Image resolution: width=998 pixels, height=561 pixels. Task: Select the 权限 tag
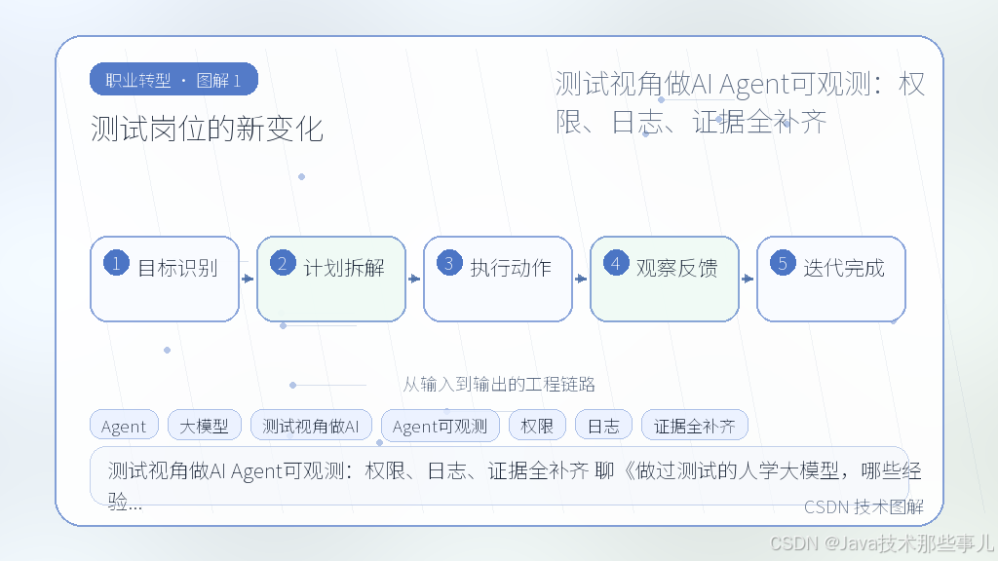[x=537, y=426]
